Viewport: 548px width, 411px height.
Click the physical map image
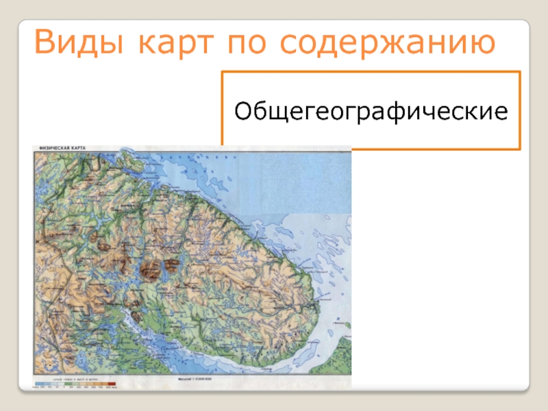click(x=192, y=267)
